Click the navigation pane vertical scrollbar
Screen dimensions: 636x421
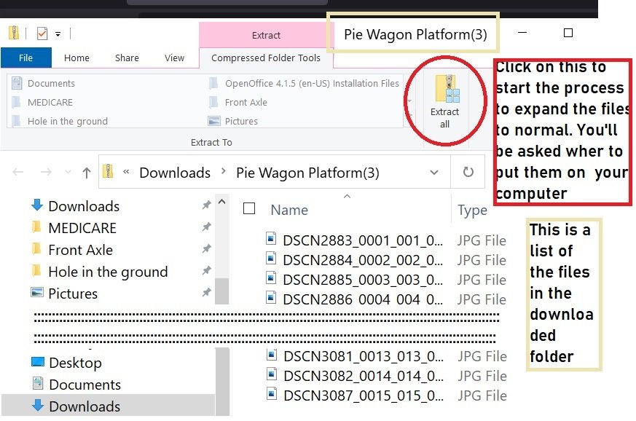(x=223, y=291)
